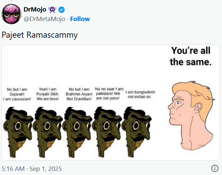The width and height of the screenshot is (222, 175).
Task: Open the @DrMetaMojo handle link
Action: point(44,19)
